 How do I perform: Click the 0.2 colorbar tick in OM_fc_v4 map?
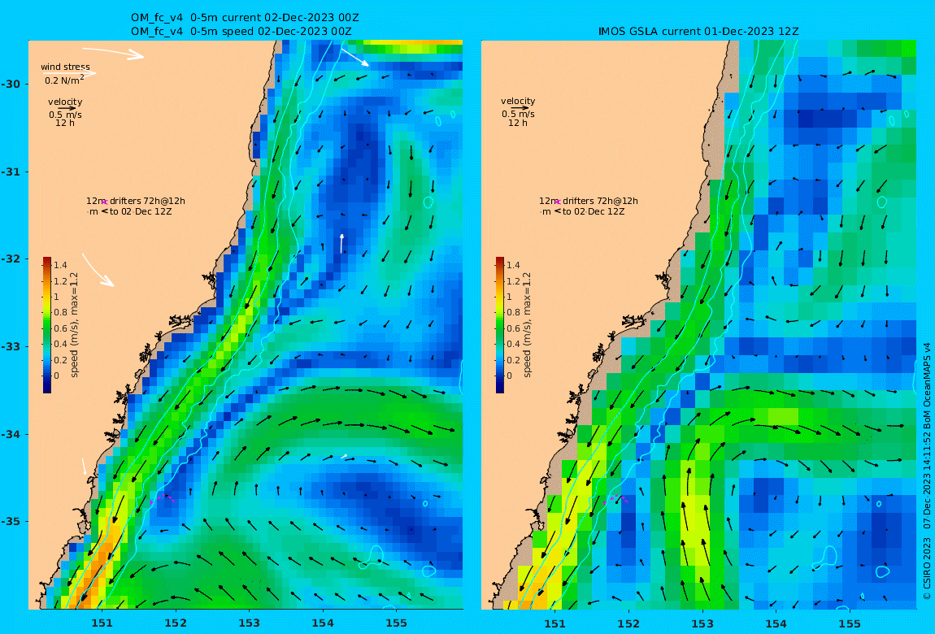(60, 360)
